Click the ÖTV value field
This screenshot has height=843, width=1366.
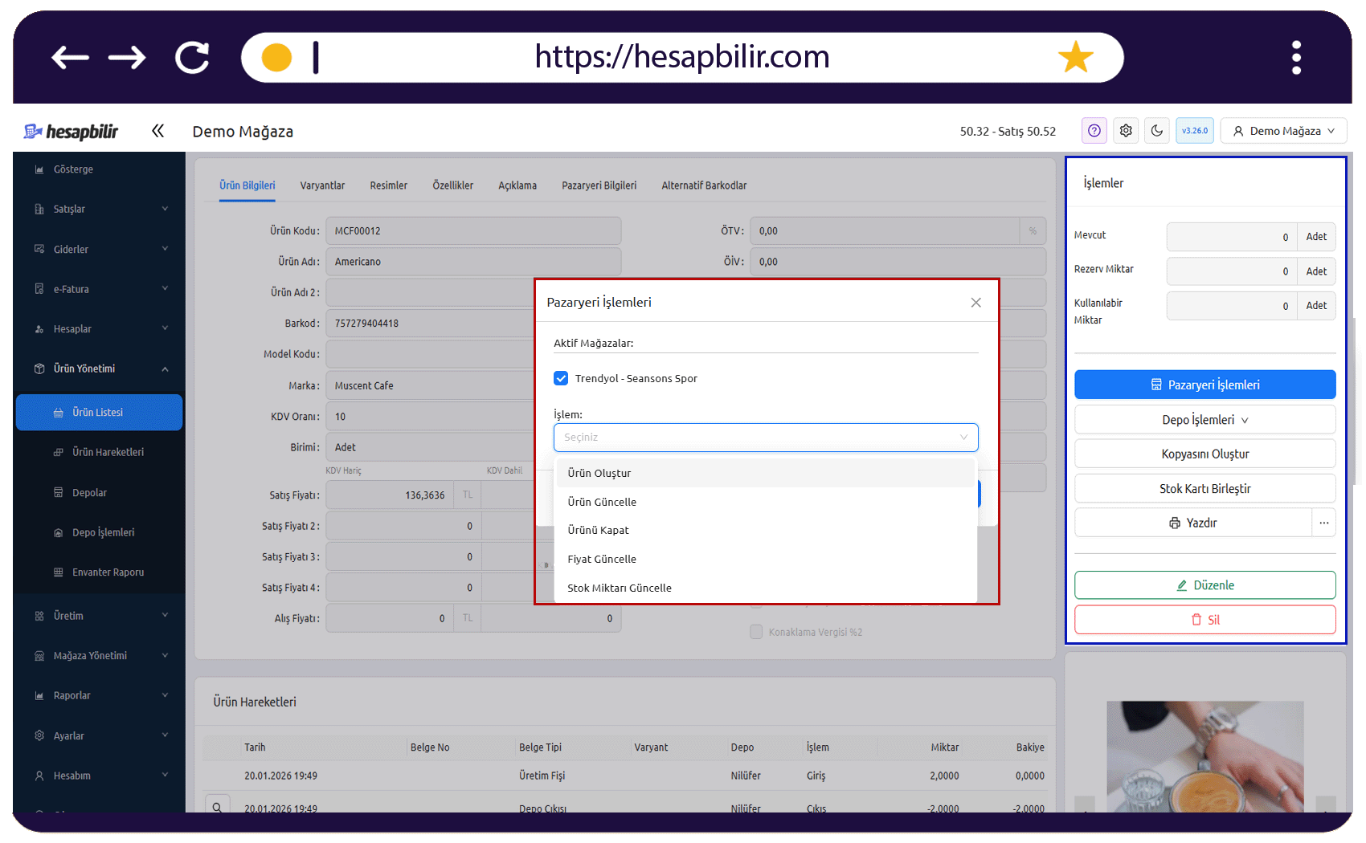[x=885, y=231]
